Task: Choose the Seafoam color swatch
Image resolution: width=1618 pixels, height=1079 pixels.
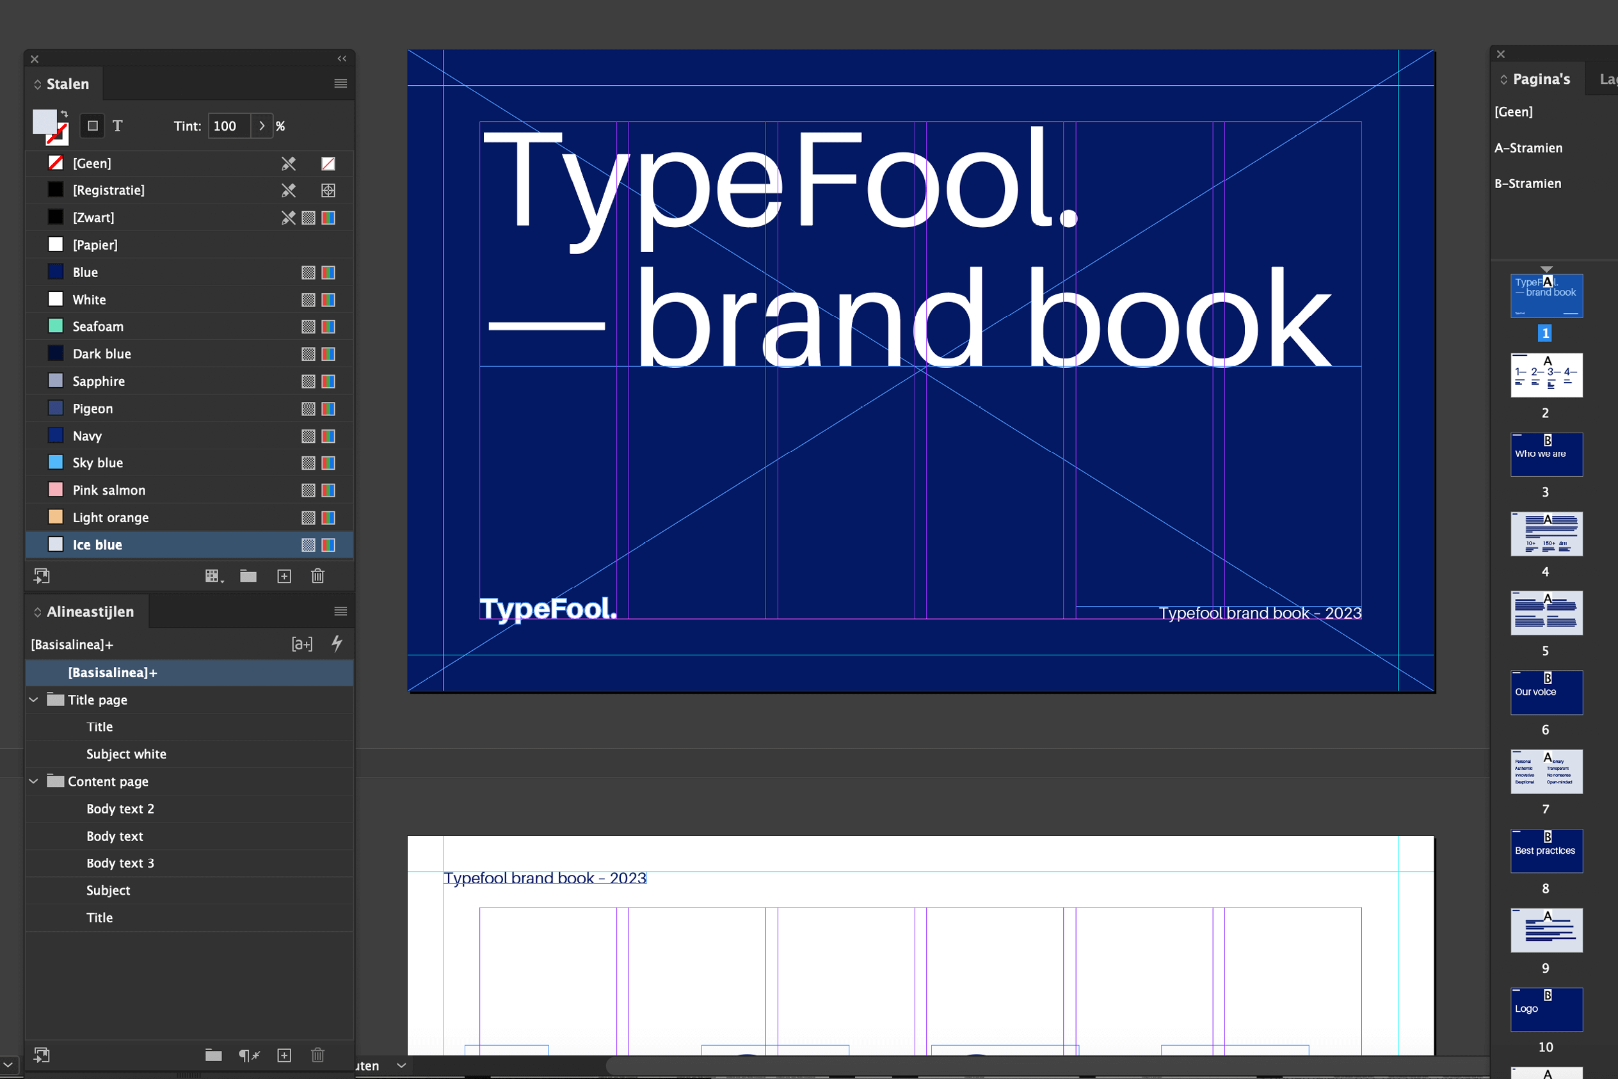Action: pyautogui.click(x=98, y=326)
